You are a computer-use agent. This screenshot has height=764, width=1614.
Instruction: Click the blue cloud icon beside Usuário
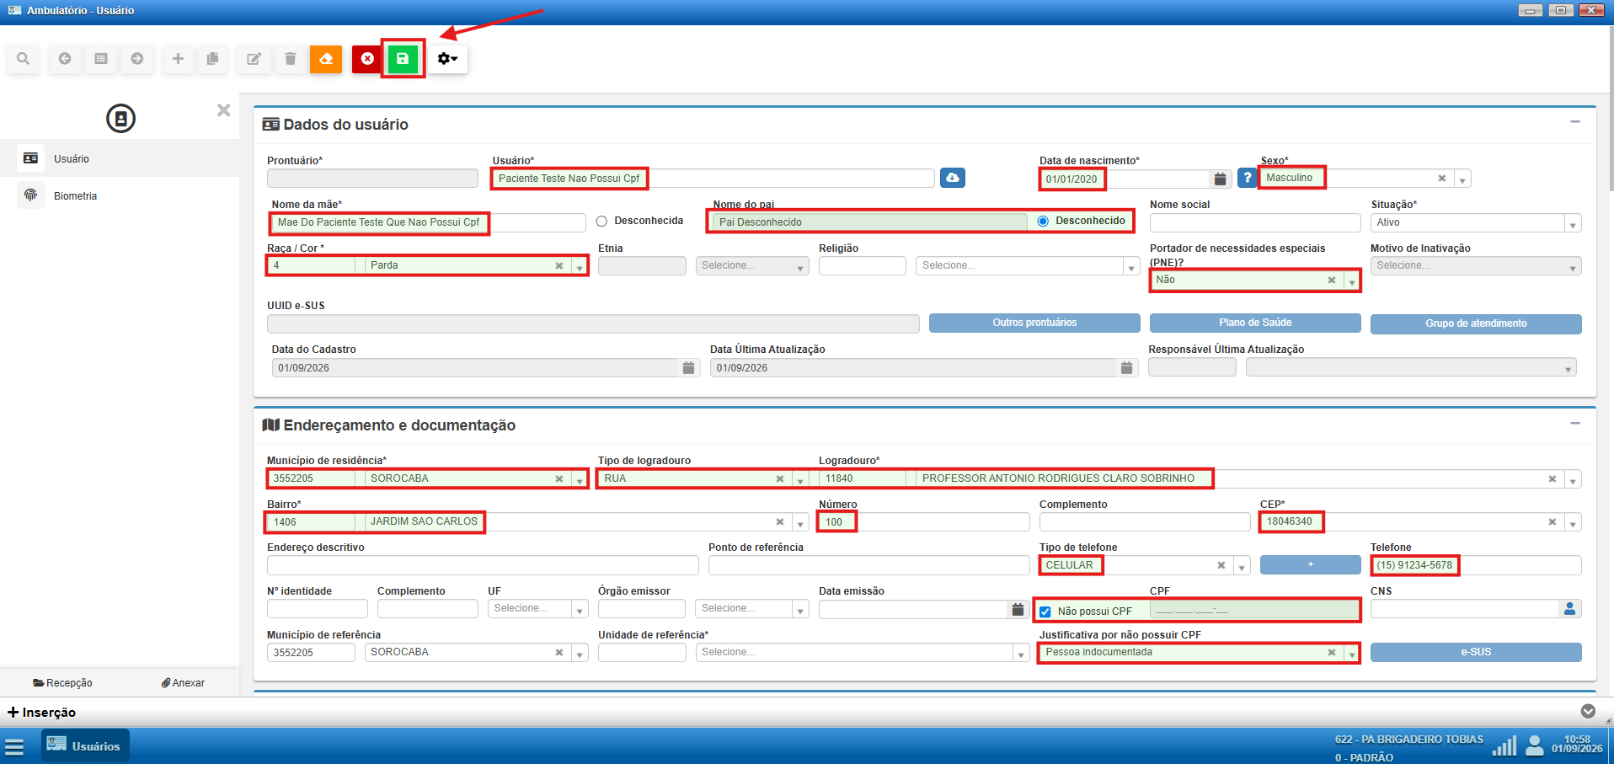coord(953,178)
